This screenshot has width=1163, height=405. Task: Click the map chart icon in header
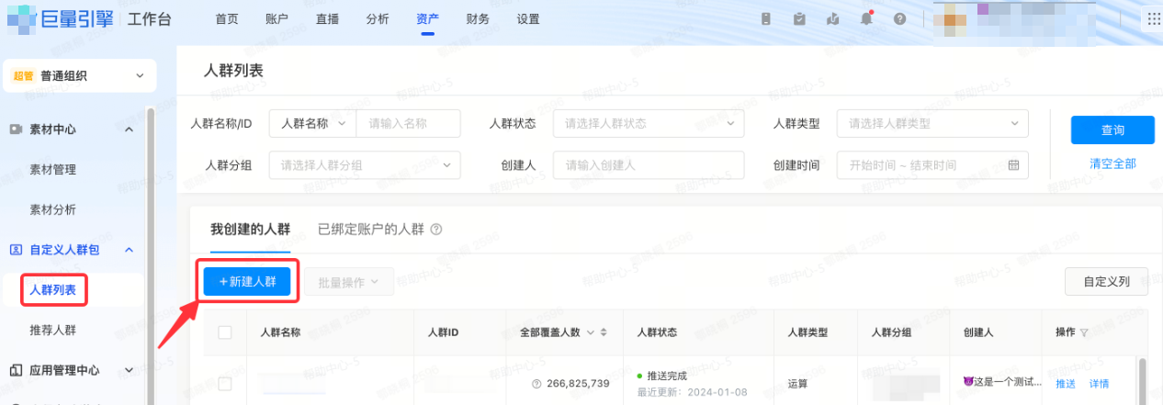point(833,18)
